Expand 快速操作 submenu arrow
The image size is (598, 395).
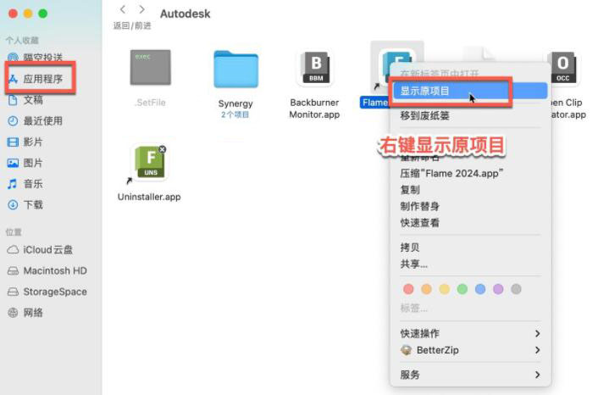(537, 334)
